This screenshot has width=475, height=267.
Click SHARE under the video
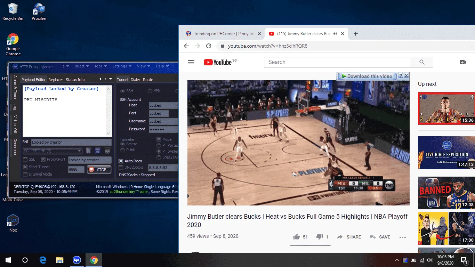[x=349, y=237]
